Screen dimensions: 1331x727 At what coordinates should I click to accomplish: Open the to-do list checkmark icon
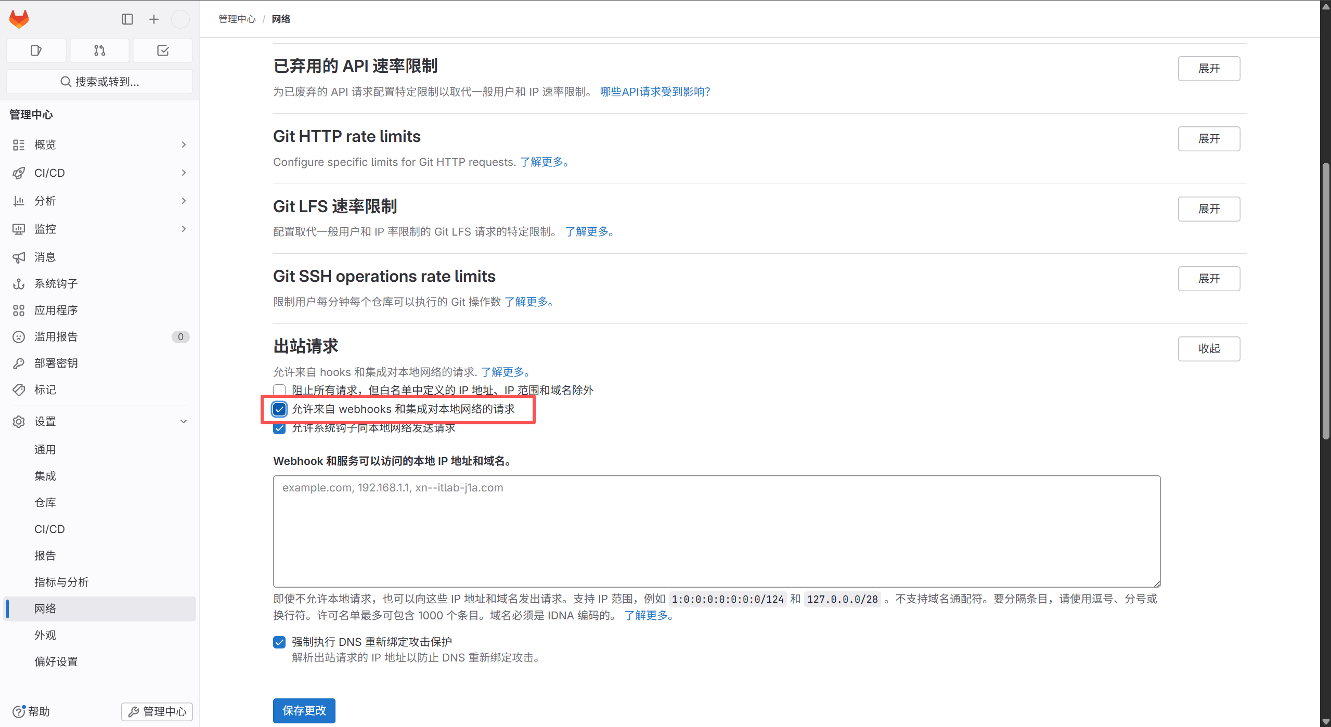[x=163, y=50]
